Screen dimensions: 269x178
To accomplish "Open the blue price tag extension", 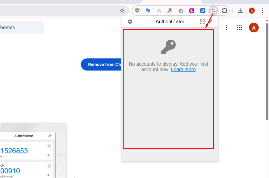I will click(148, 11).
